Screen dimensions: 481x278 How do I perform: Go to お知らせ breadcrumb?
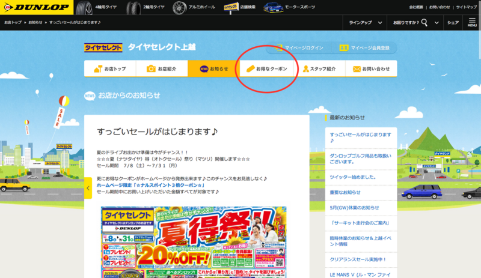(35, 22)
